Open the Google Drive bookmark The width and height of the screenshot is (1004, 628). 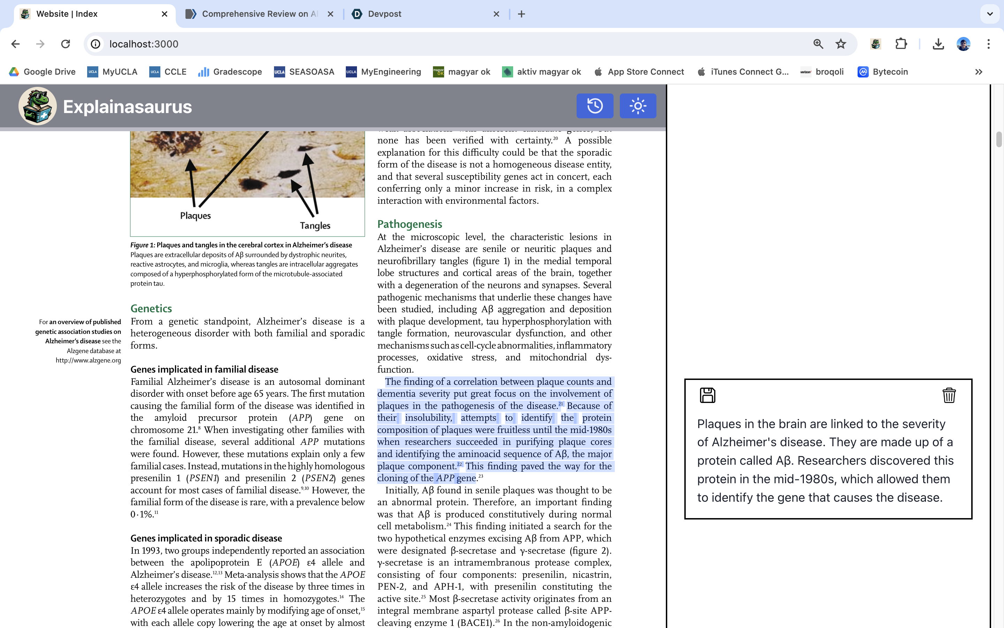42,72
